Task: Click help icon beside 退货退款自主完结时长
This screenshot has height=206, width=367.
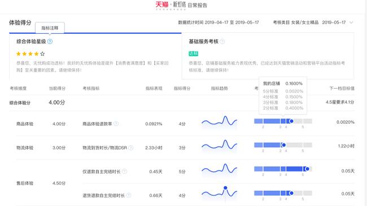Action: [129, 195]
